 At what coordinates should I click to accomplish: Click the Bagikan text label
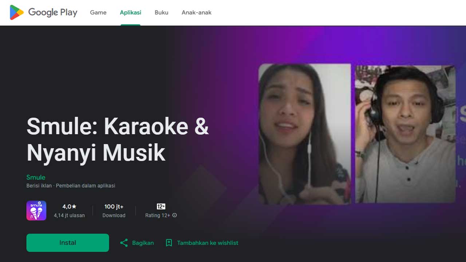pyautogui.click(x=143, y=243)
